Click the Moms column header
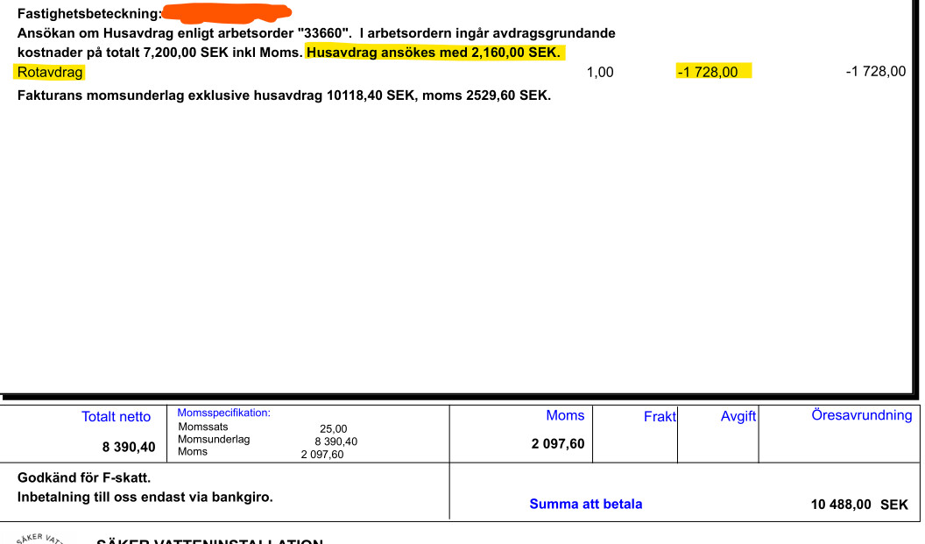Viewport: 925px width, 544px height. pos(565,416)
